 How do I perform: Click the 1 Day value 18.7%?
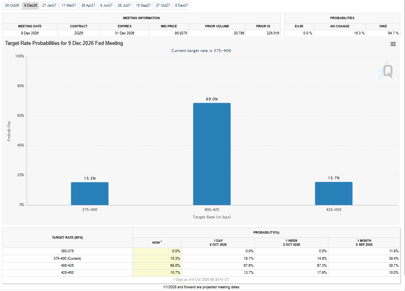click(x=248, y=259)
